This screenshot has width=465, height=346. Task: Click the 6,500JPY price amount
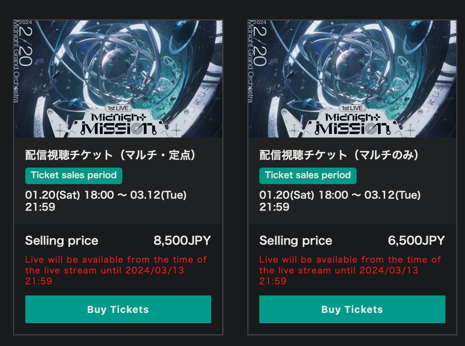pos(416,241)
